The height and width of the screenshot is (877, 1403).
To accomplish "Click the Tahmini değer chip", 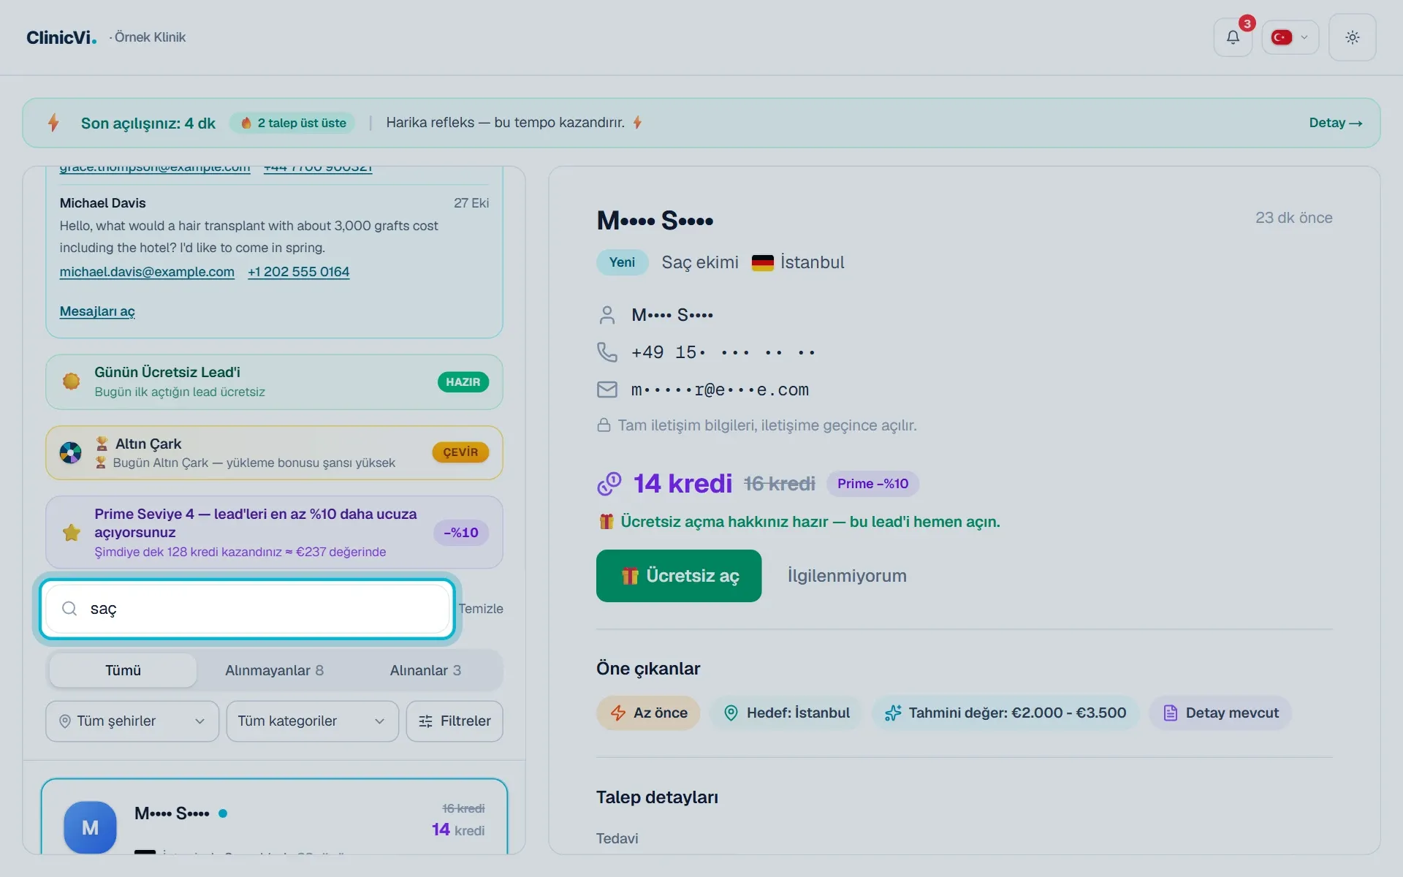I will coord(1005,713).
